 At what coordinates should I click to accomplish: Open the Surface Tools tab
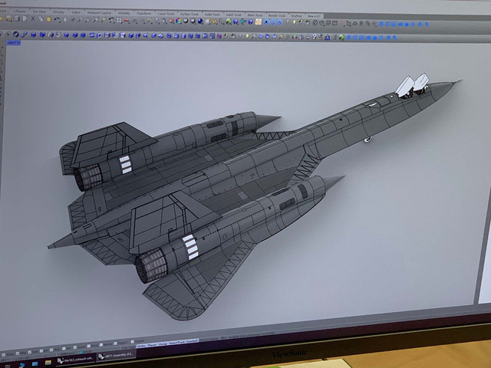(189, 14)
